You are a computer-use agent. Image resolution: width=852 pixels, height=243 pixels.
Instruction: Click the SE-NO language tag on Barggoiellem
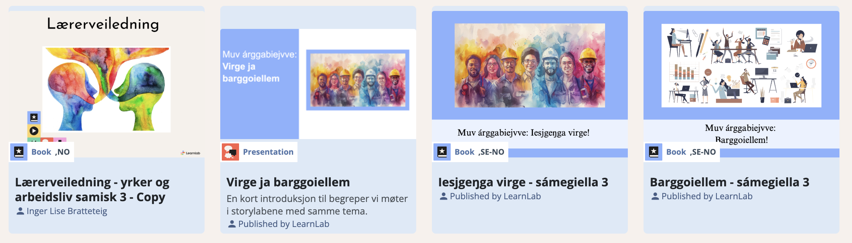(x=703, y=152)
